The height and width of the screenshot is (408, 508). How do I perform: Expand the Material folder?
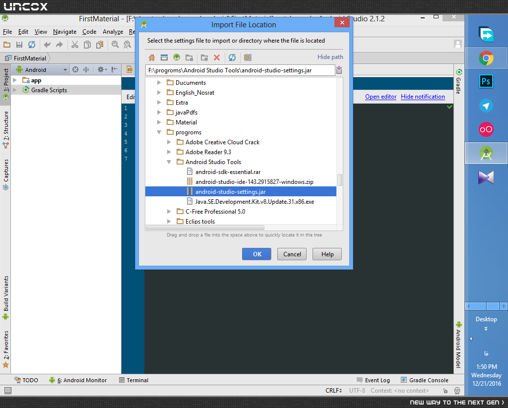[x=159, y=122]
